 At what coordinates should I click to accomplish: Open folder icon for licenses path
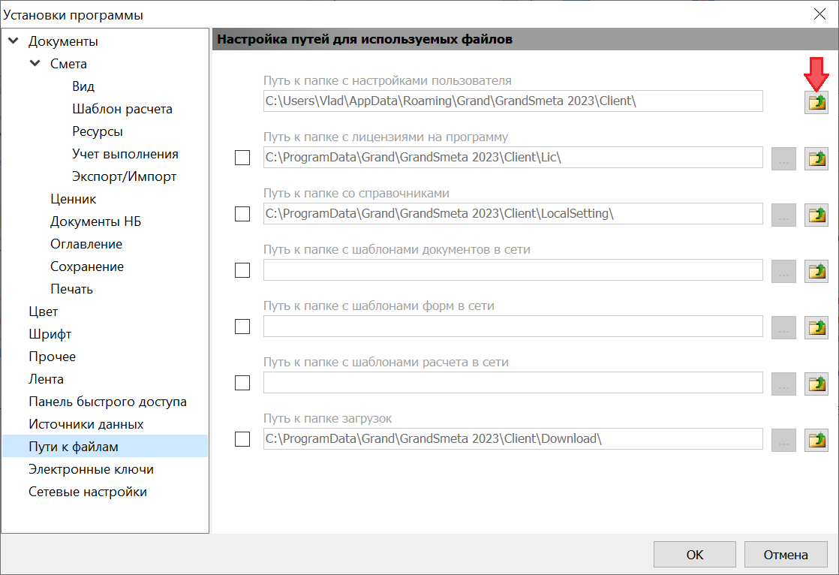pyautogui.click(x=816, y=158)
